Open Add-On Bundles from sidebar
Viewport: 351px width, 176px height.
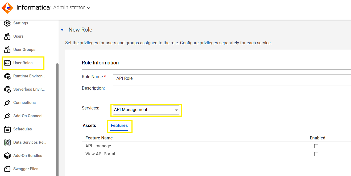point(28,156)
